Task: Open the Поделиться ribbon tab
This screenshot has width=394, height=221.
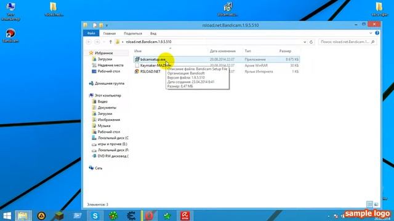Action: 133,33
